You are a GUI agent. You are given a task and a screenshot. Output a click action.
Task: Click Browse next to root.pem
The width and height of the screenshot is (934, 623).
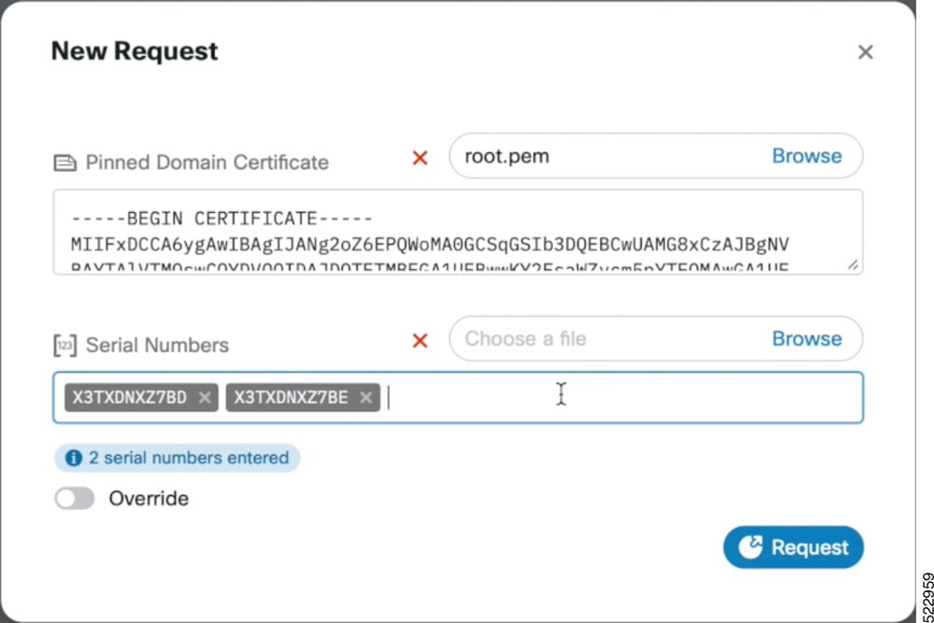click(x=807, y=156)
